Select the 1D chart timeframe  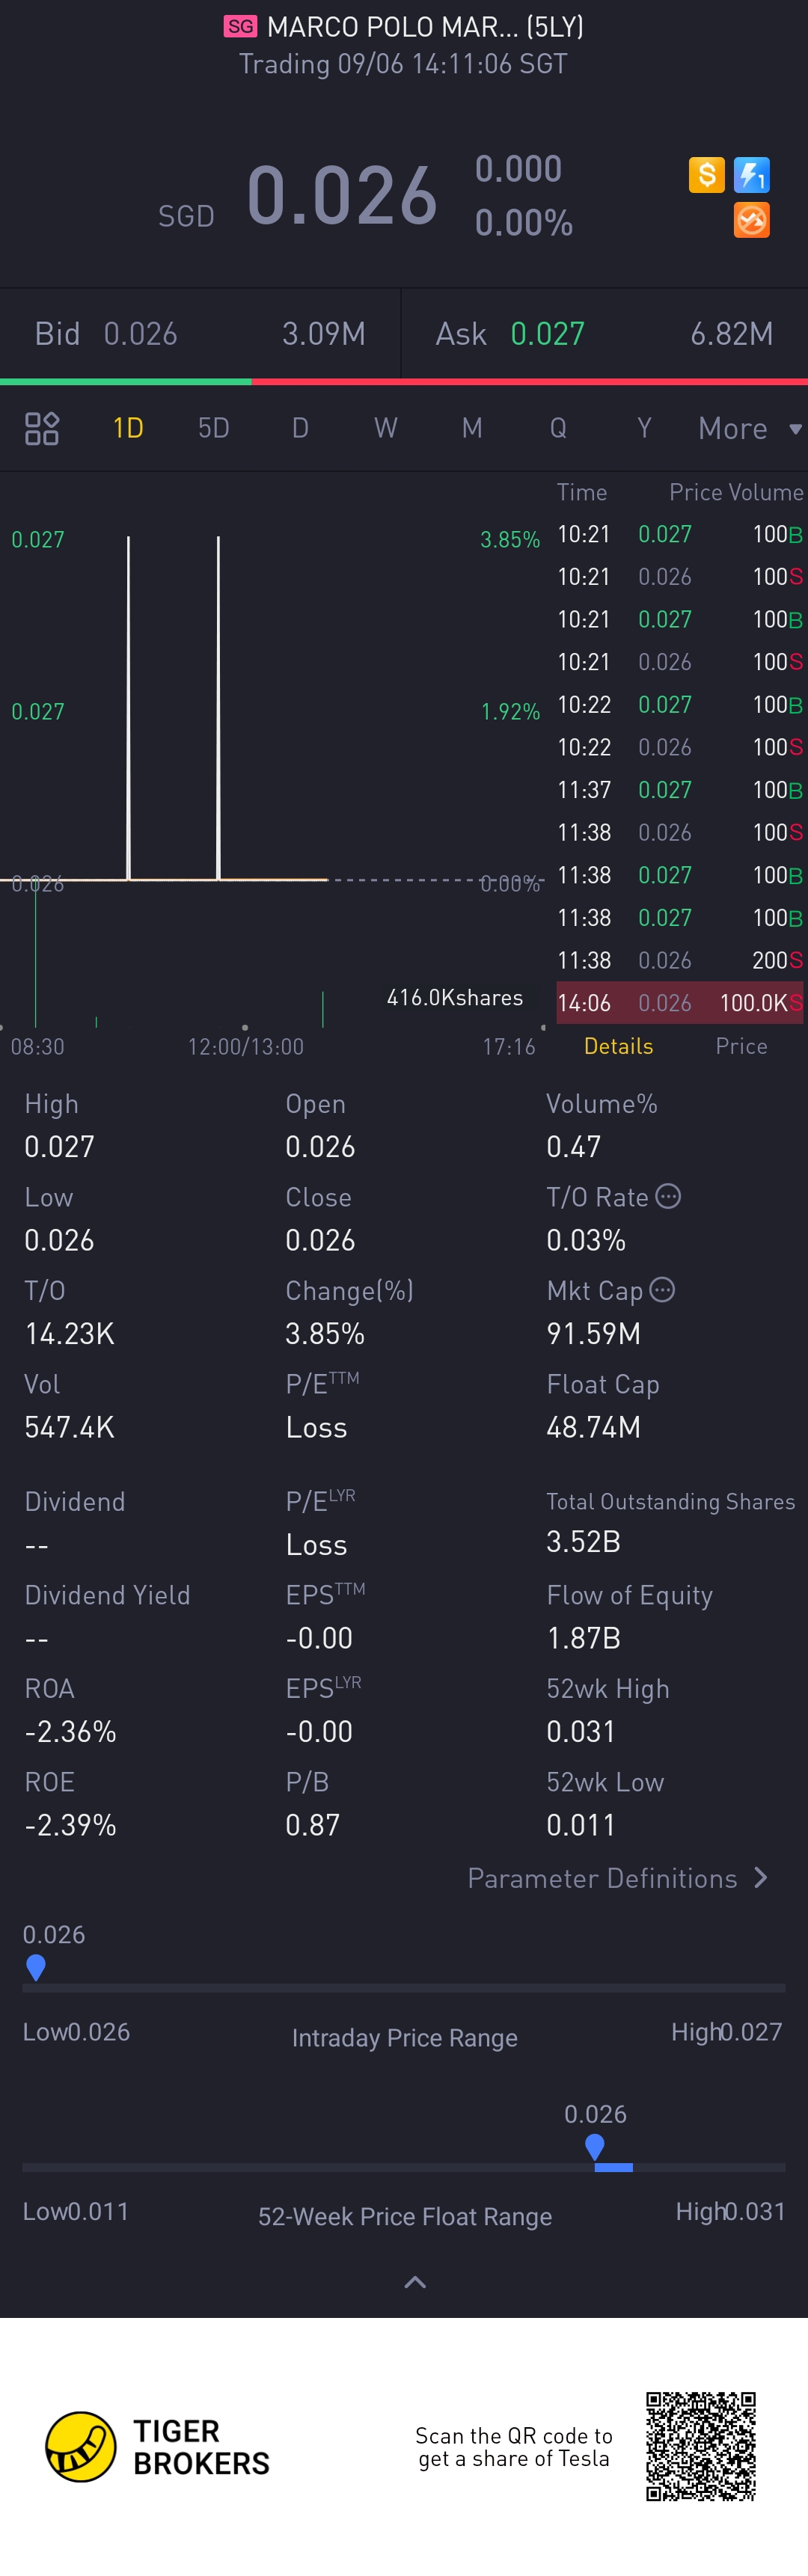pos(128,429)
